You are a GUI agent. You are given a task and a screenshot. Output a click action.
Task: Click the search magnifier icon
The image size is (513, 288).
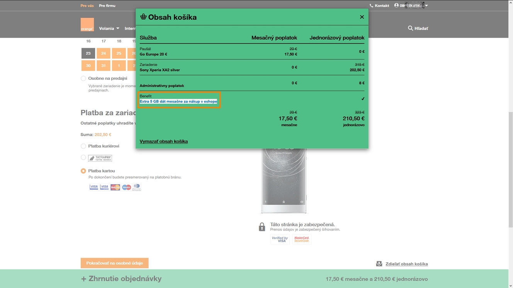(410, 28)
